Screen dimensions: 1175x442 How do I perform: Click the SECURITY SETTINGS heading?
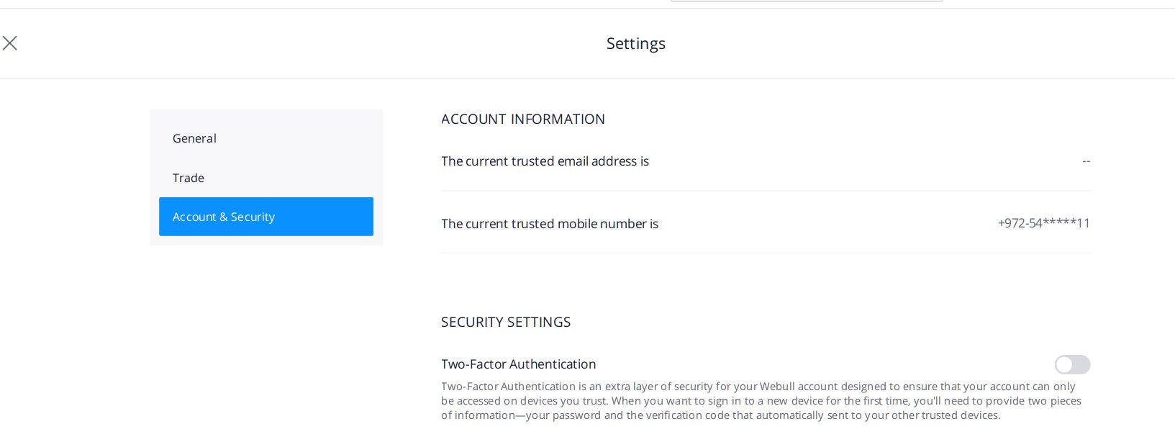click(x=506, y=322)
